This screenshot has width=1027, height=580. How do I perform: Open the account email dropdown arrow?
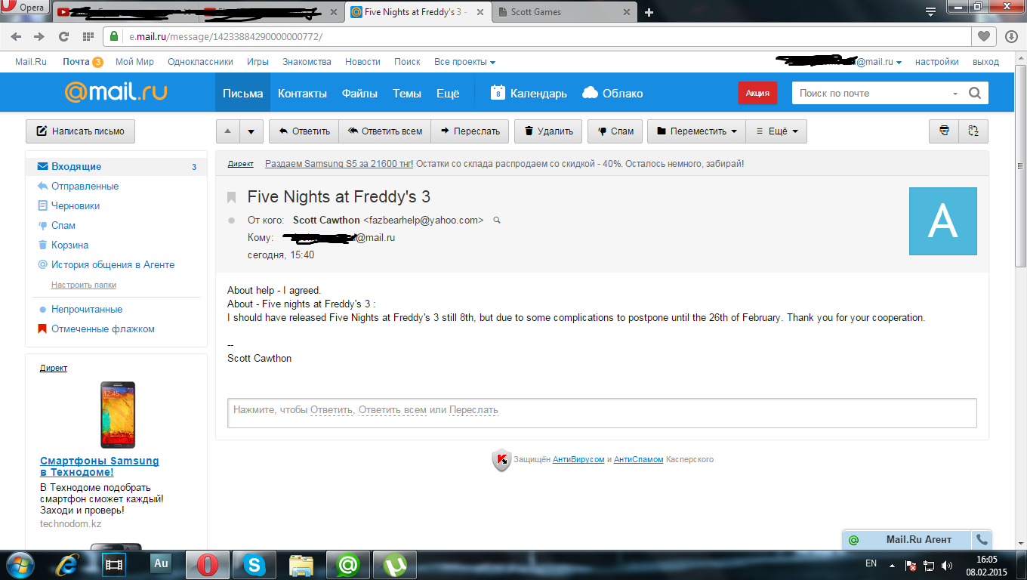[x=899, y=63]
